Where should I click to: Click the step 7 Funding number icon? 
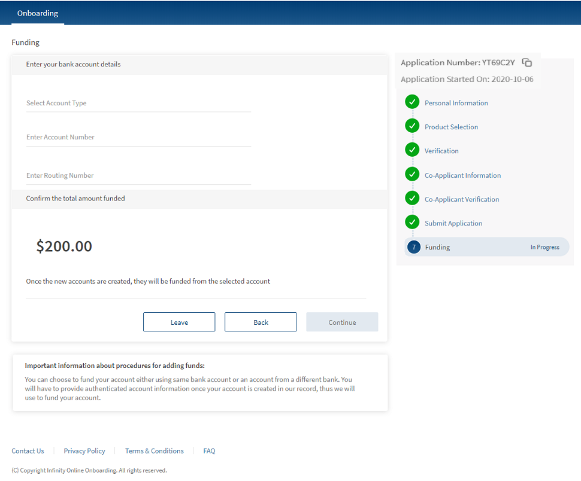point(414,247)
